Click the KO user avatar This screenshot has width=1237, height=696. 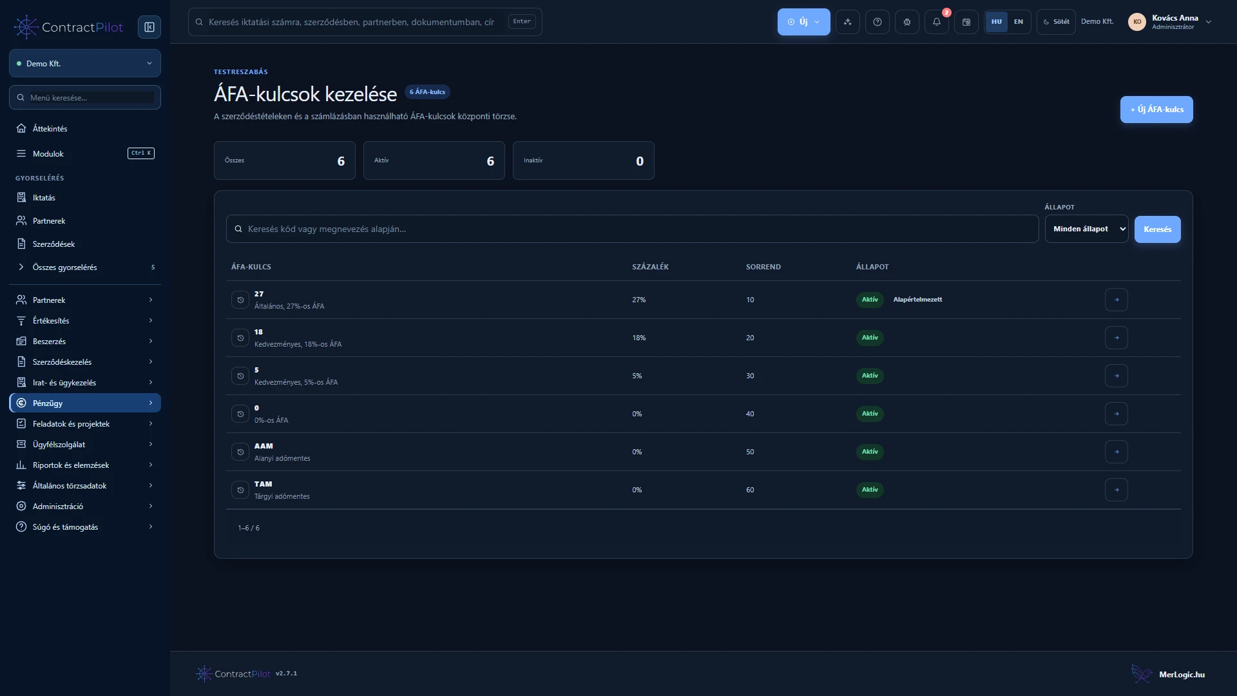1137,22
